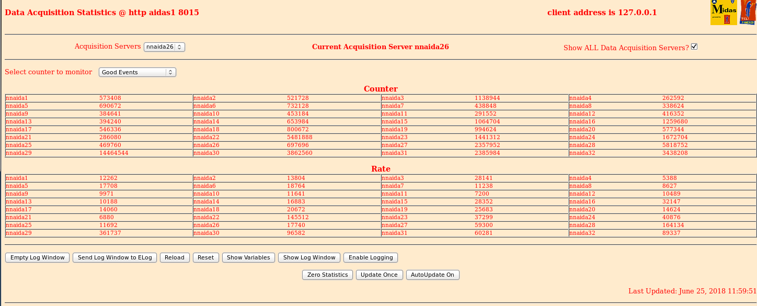This screenshot has width=757, height=306.
Task: Select Rate value 40876 for nnaida24
Action: tap(671, 217)
